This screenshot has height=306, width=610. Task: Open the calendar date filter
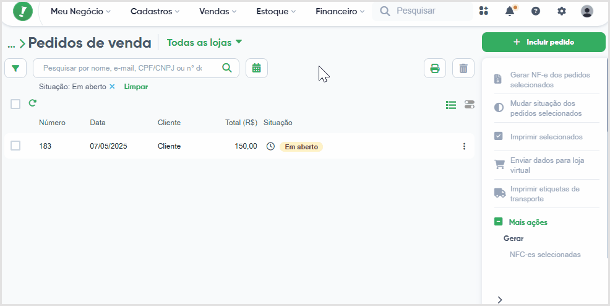click(257, 68)
